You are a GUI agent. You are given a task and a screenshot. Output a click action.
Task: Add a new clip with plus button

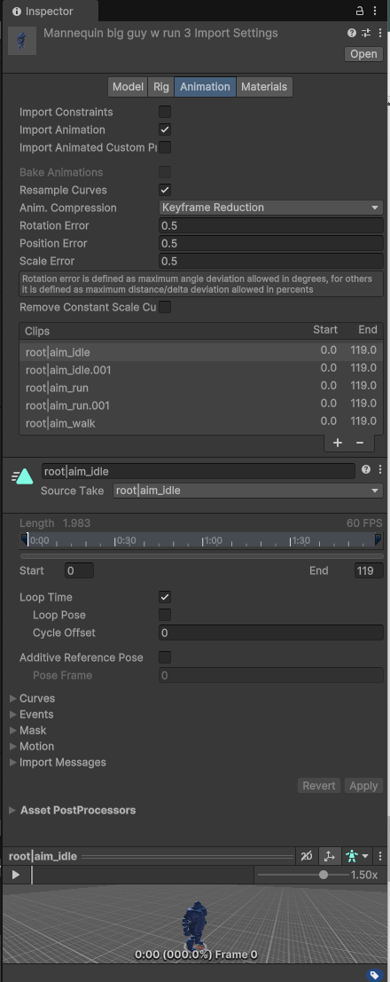[338, 443]
